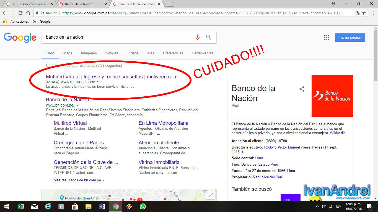
Task: Open the 'Generación de la Clave de ...' sitelink
Action: 86,162
